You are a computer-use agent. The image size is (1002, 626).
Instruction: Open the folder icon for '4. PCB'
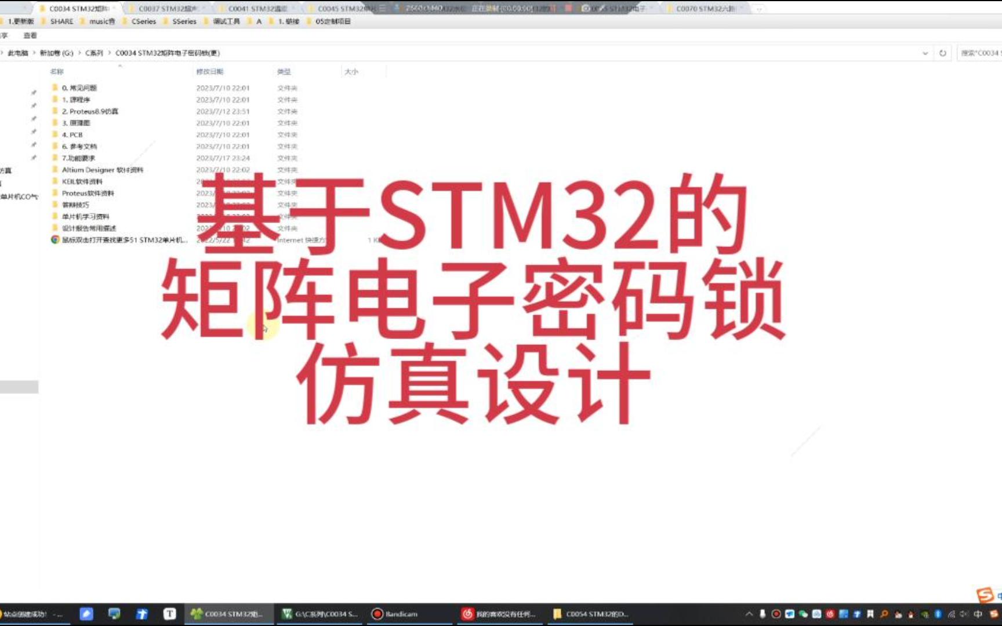click(x=55, y=134)
